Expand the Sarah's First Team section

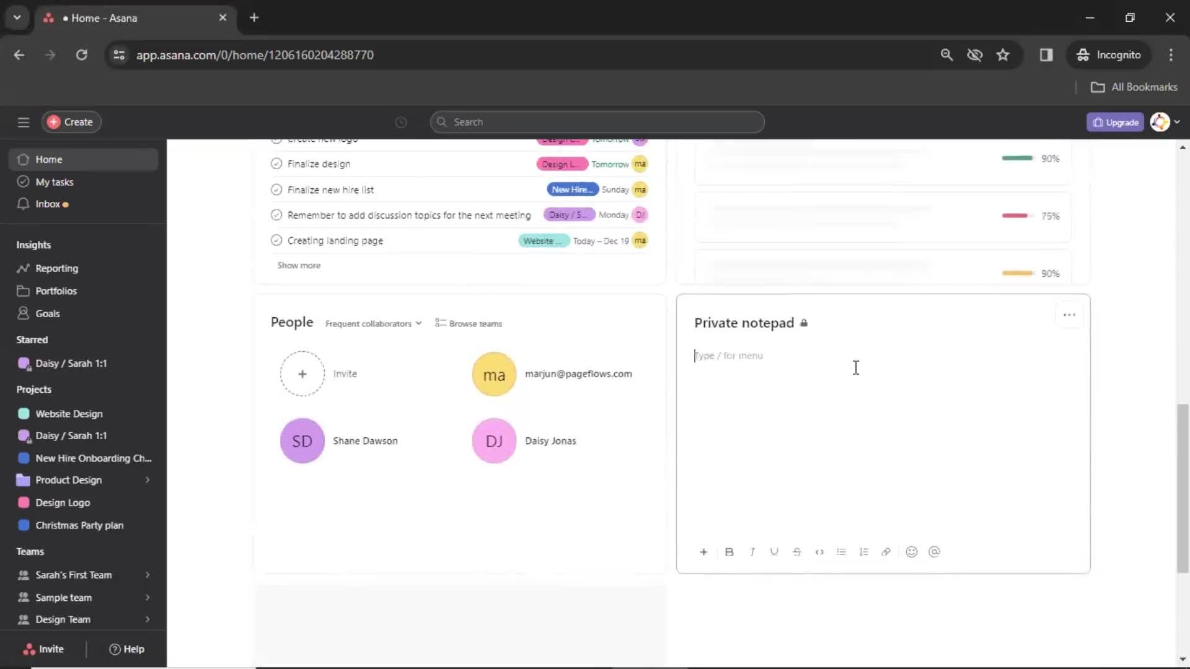coord(146,574)
